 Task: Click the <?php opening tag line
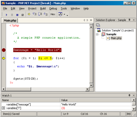[14, 26]
